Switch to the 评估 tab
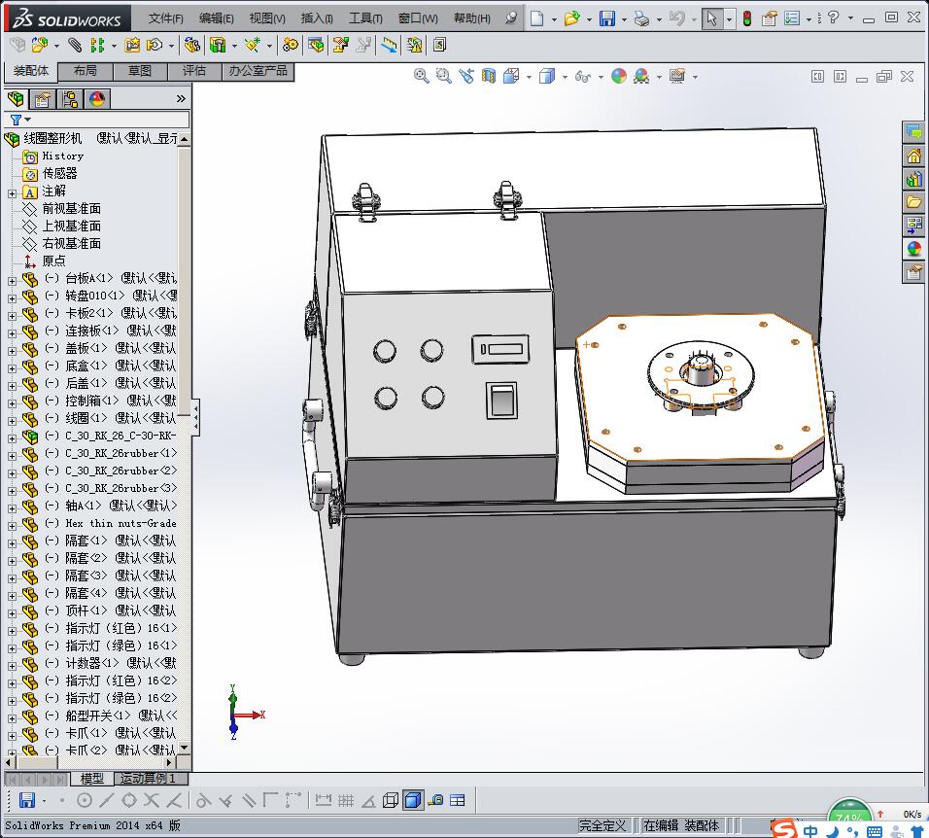Viewport: 929px width, 838px height. pos(194,71)
